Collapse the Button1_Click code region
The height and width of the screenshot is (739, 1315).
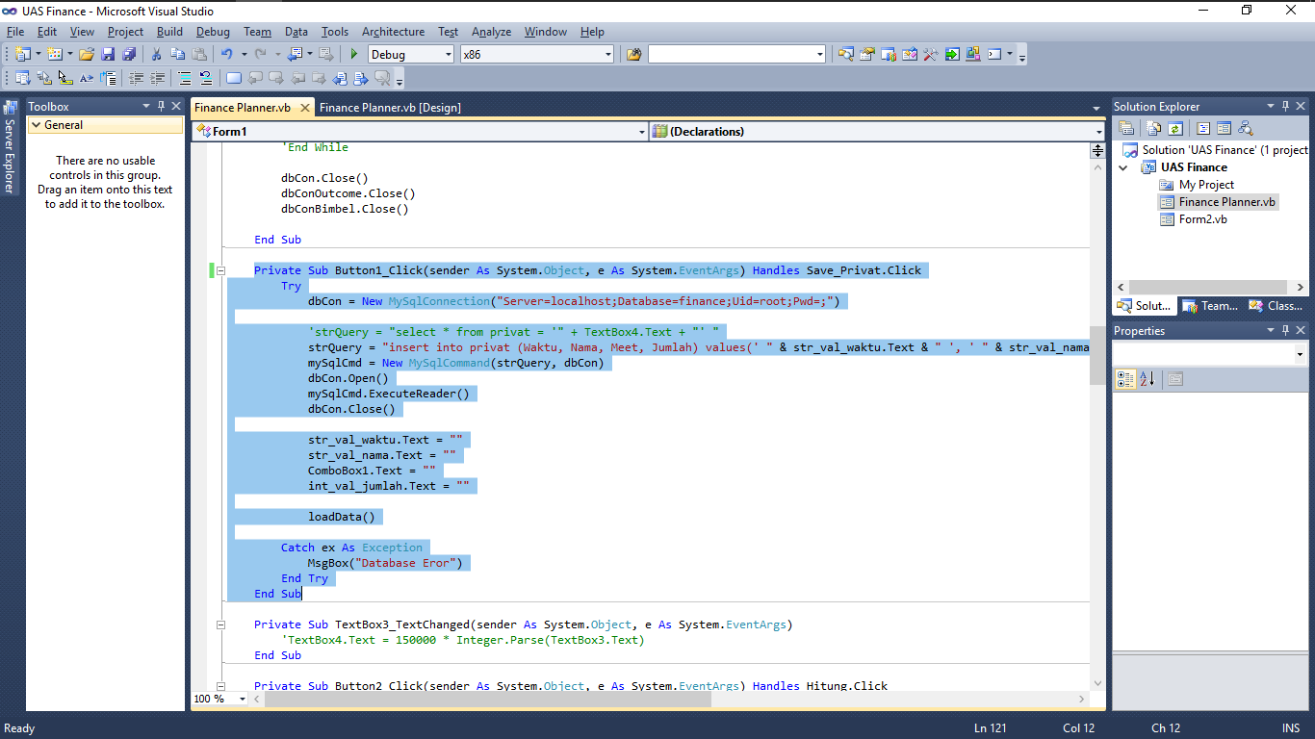click(x=220, y=270)
